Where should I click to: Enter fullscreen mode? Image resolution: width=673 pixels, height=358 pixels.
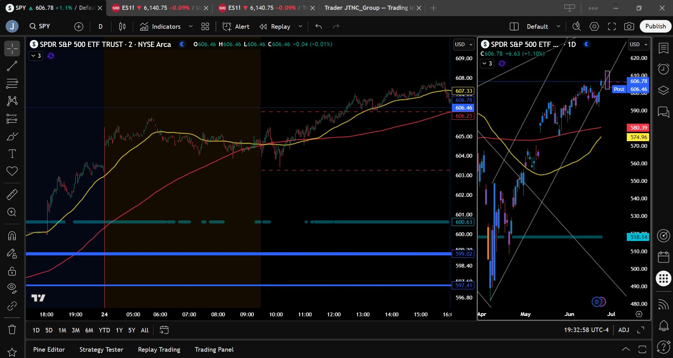pos(612,26)
